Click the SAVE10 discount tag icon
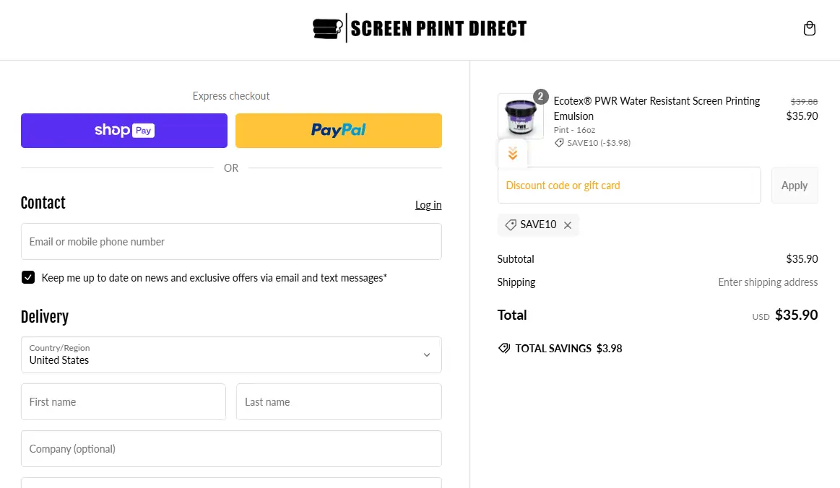The width and height of the screenshot is (840, 488). coord(511,225)
